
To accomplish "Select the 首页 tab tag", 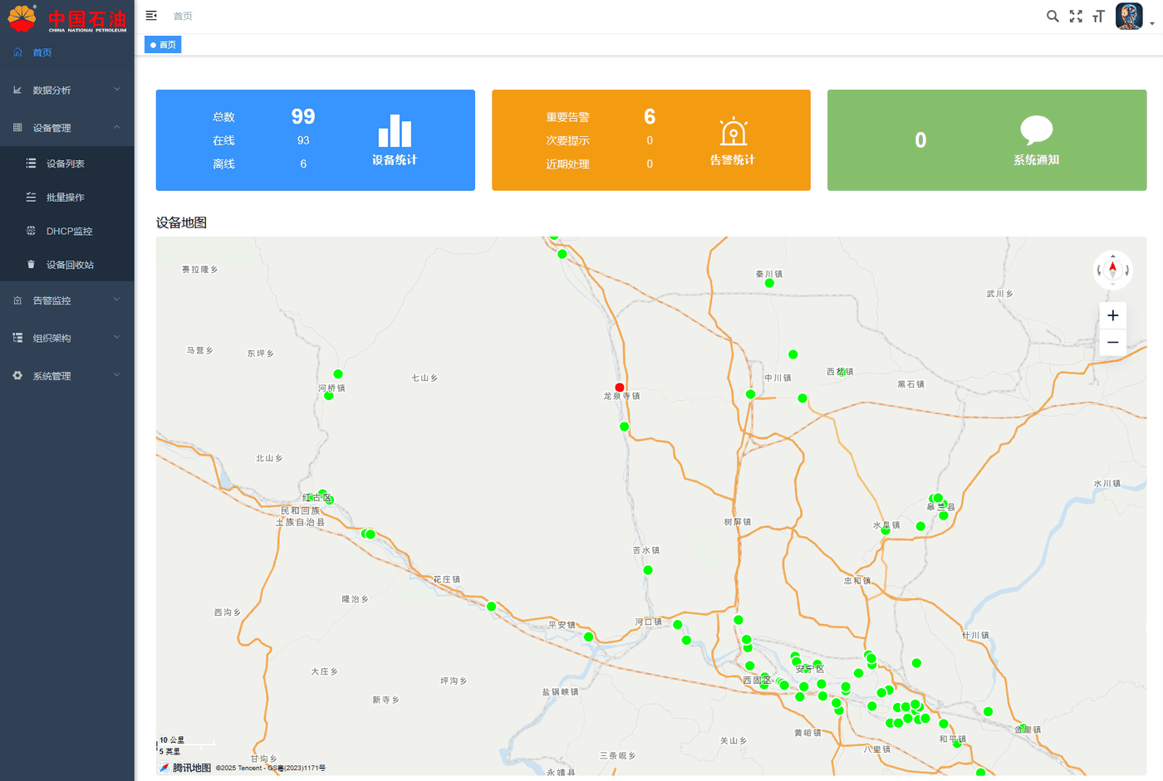I will tap(163, 45).
